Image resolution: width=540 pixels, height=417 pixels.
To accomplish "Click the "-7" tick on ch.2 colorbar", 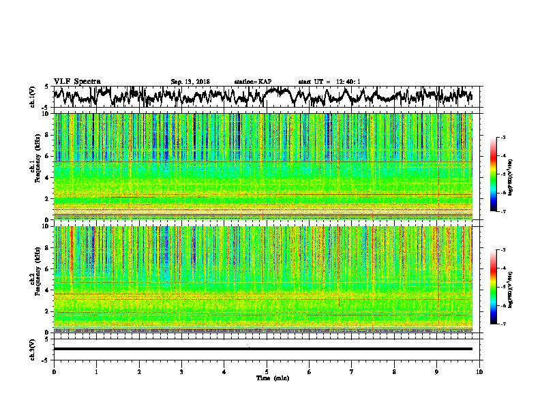I will coord(503,324).
